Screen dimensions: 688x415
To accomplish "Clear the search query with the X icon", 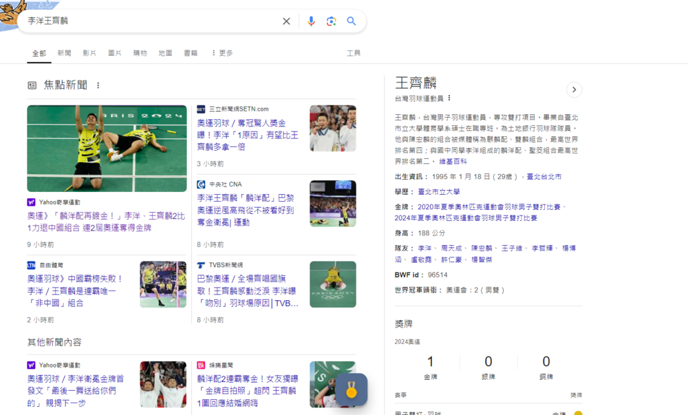I will [286, 21].
